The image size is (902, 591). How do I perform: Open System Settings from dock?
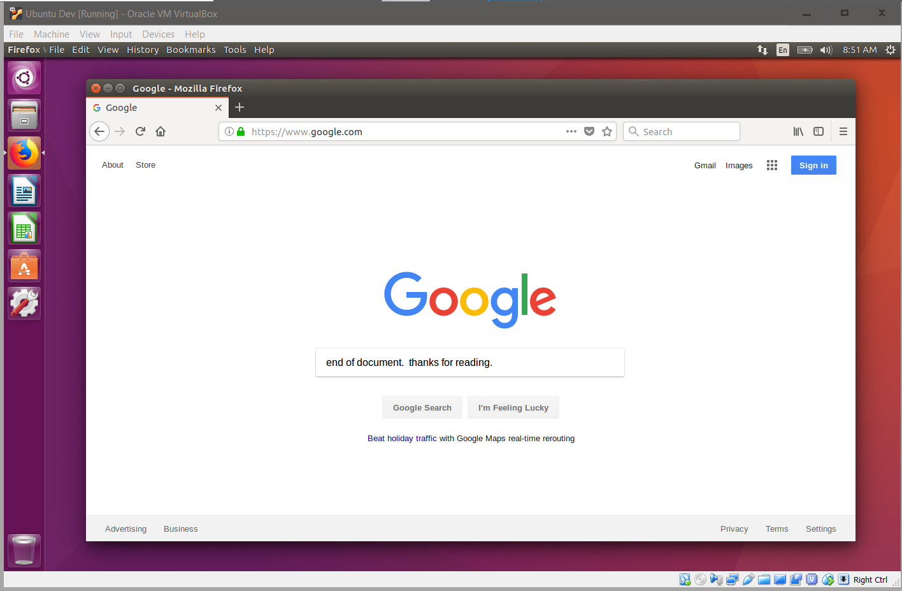coord(24,303)
